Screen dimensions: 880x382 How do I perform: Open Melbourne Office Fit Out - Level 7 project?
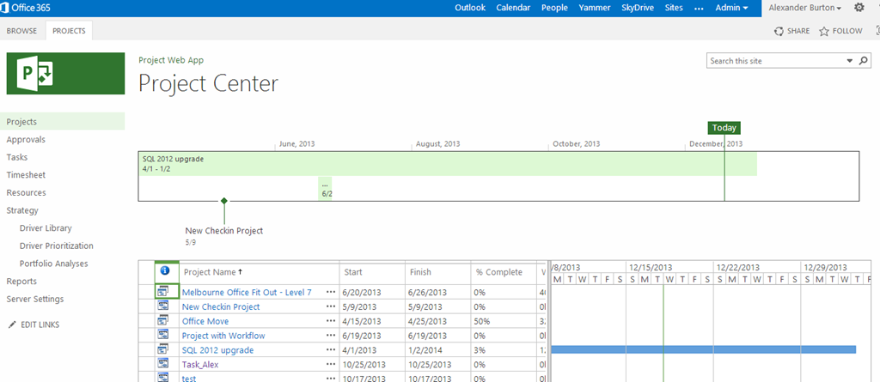(x=247, y=292)
